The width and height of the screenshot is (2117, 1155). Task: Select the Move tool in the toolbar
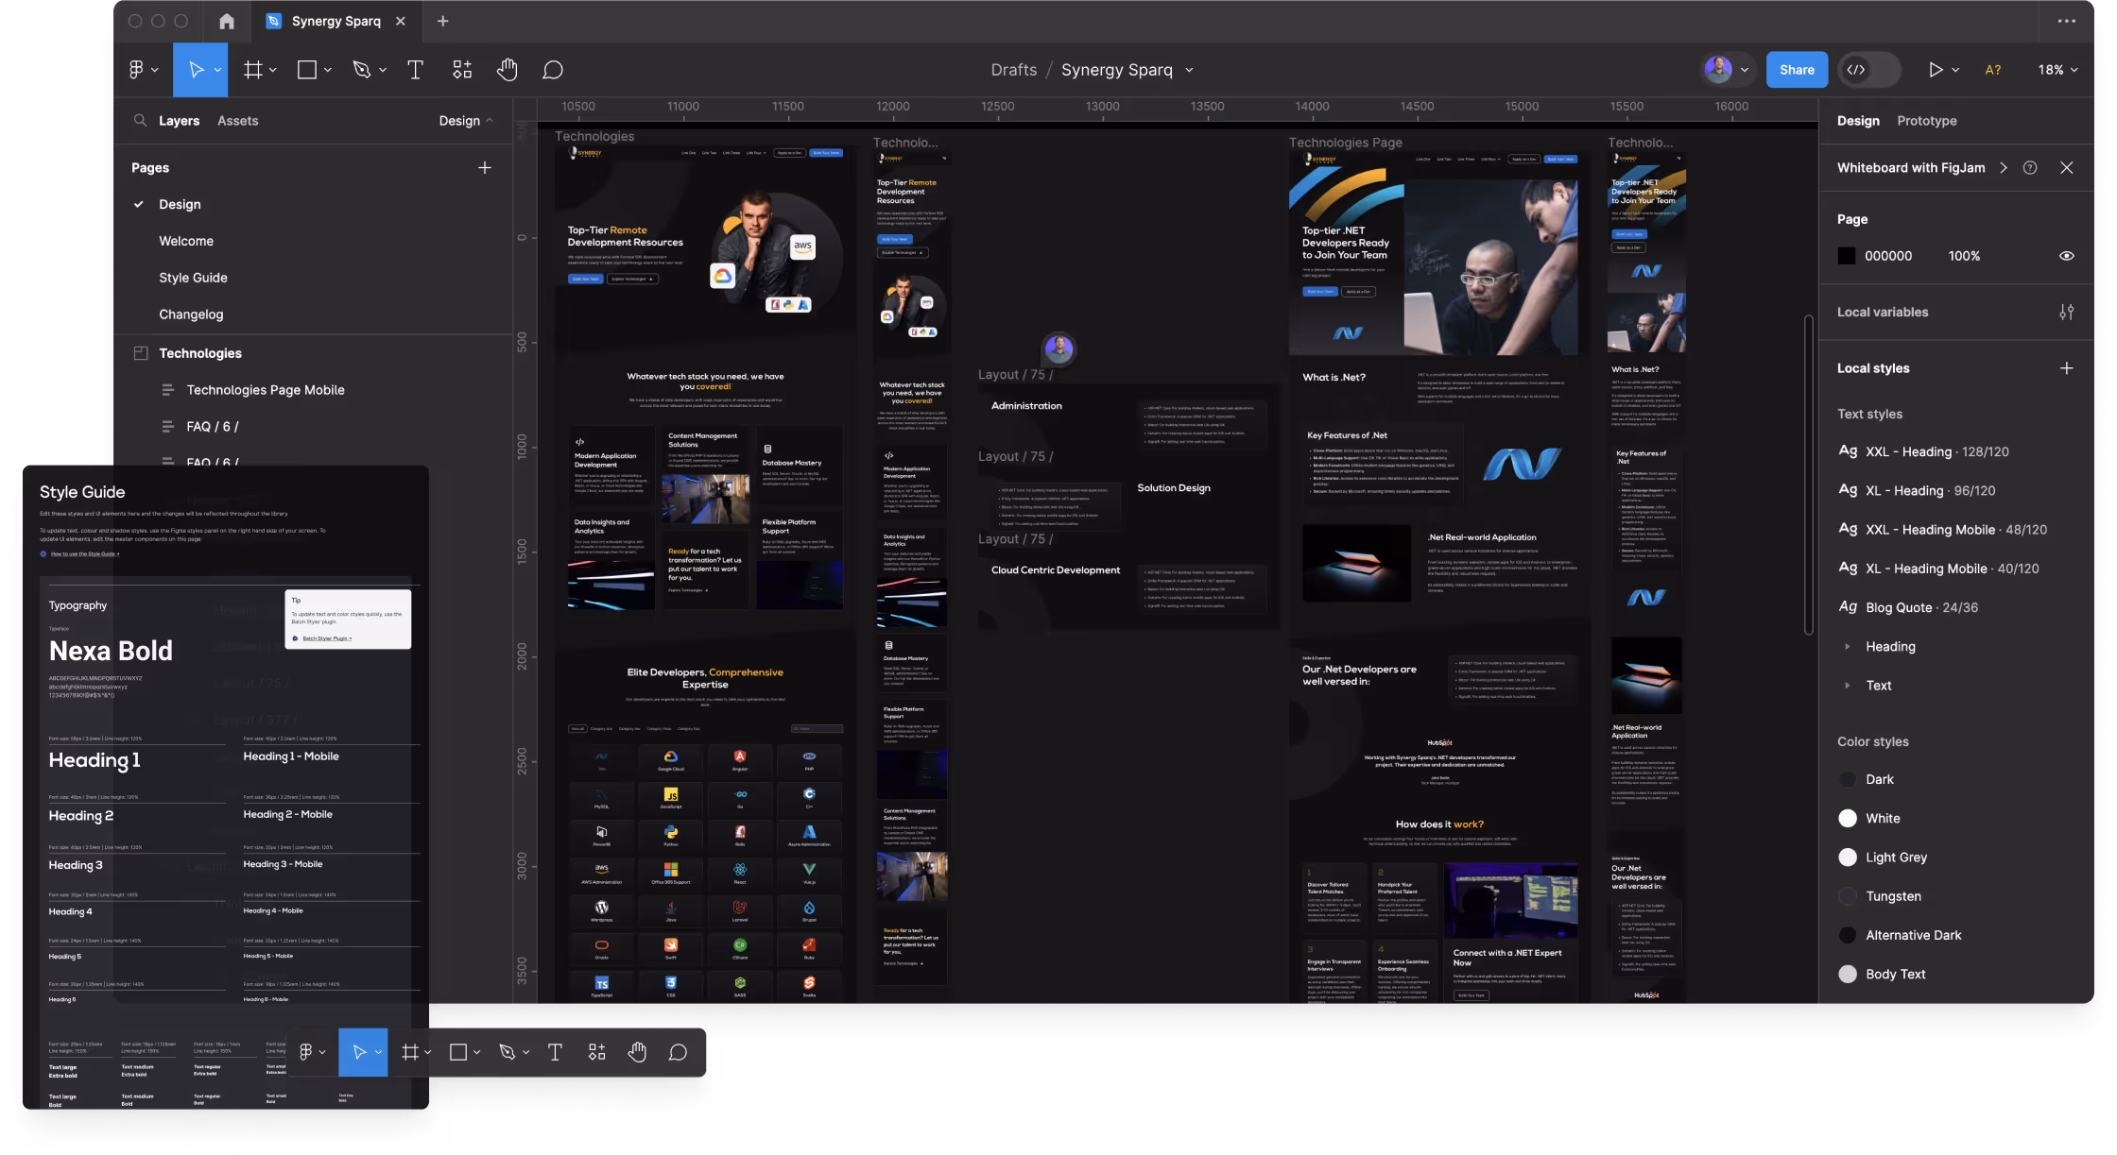coord(196,69)
